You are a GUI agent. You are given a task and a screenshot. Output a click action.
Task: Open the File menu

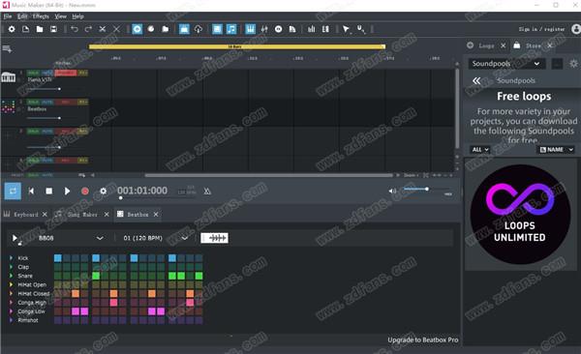[x=8, y=16]
